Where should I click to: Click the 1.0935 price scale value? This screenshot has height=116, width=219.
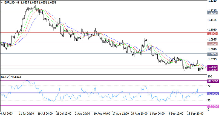coord(212,39)
